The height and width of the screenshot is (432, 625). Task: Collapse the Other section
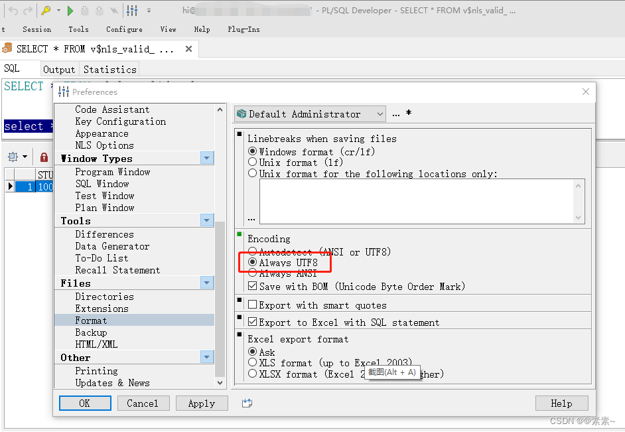207,357
